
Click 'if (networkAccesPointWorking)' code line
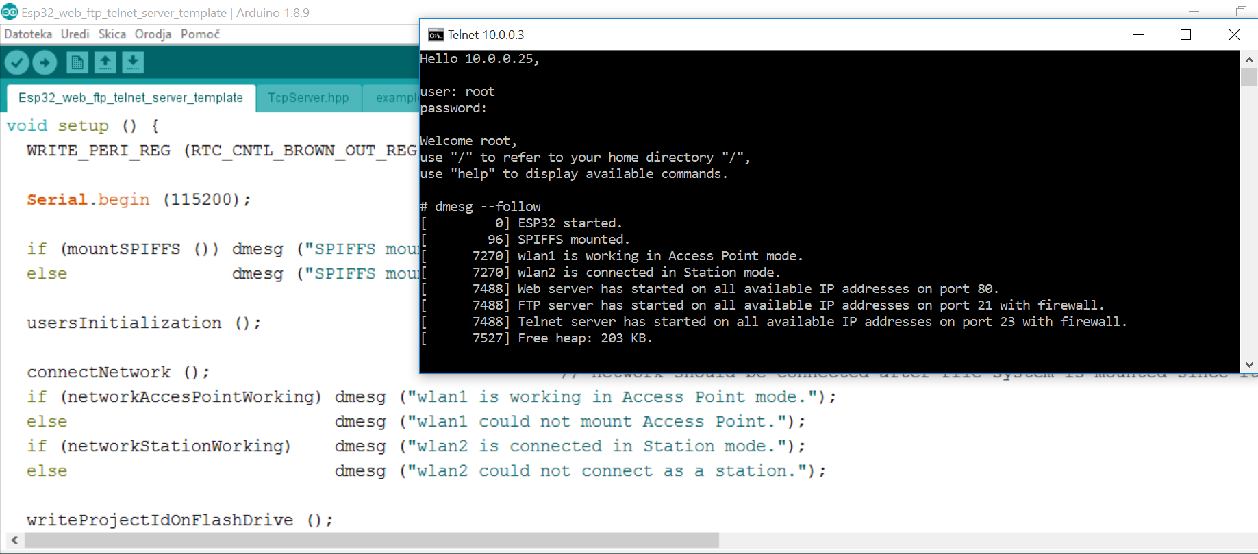pos(431,397)
